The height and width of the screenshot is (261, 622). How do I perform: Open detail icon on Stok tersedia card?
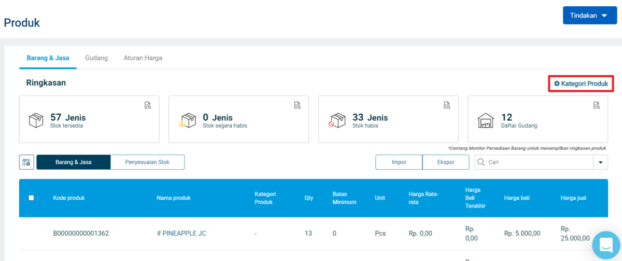pyautogui.click(x=148, y=105)
